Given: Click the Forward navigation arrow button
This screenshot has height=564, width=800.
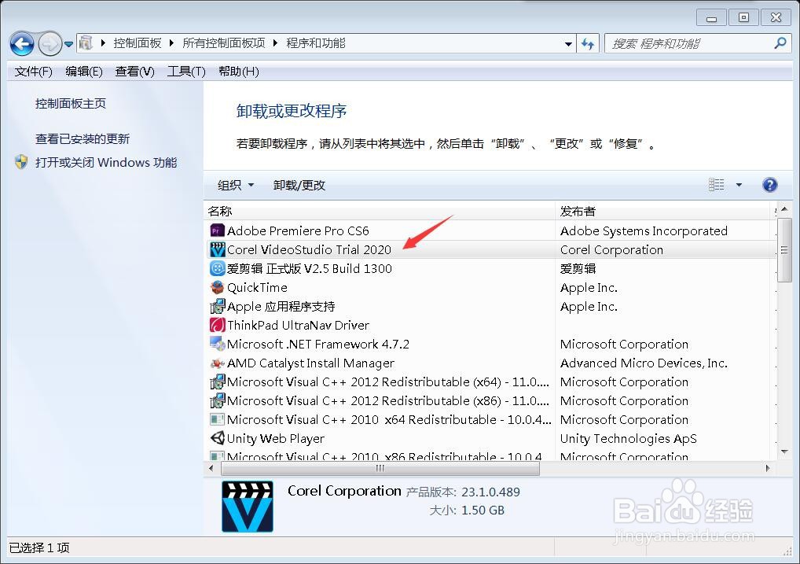Looking at the screenshot, I should [x=50, y=44].
